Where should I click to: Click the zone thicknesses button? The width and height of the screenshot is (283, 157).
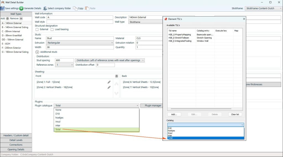263,84
